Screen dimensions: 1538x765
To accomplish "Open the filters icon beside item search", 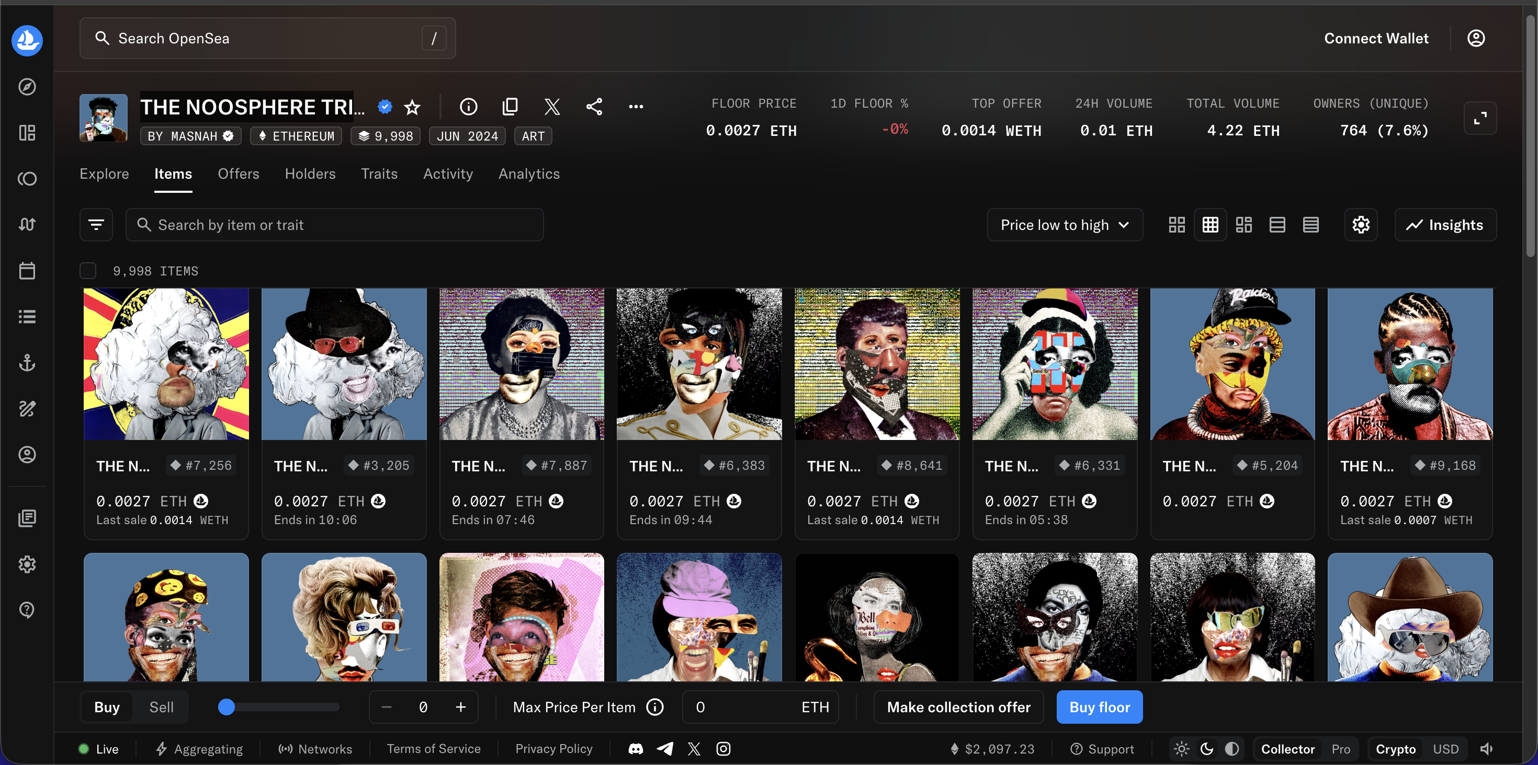I will click(x=96, y=225).
